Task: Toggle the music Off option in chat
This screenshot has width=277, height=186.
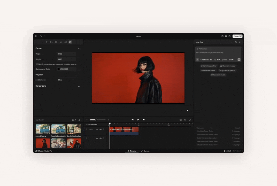Action: pos(231,60)
